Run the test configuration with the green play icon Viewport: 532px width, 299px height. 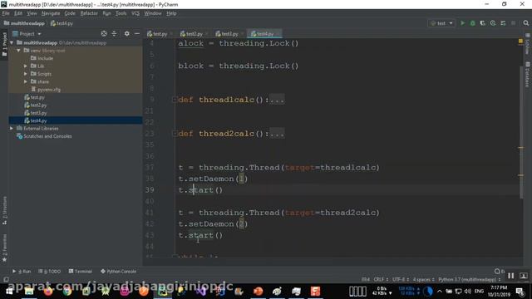[462, 23]
